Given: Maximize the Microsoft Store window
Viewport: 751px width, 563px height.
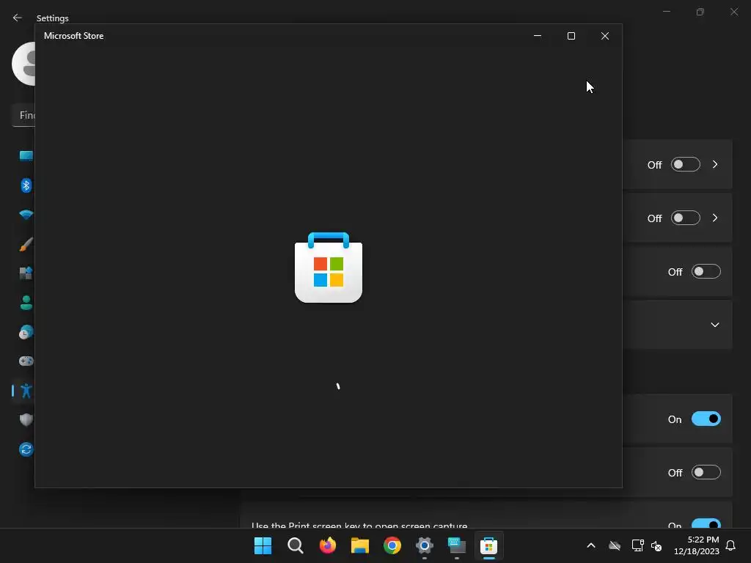Looking at the screenshot, I should click(x=571, y=36).
